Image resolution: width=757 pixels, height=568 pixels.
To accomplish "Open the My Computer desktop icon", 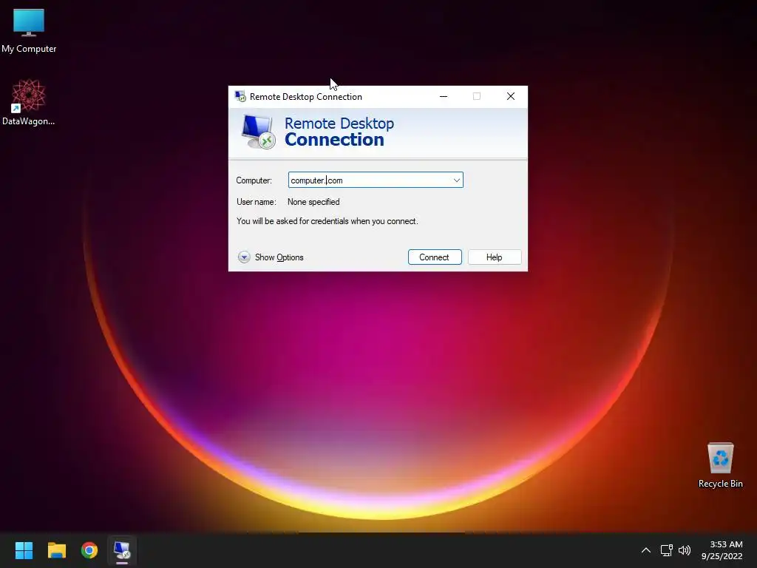I will coord(29,30).
